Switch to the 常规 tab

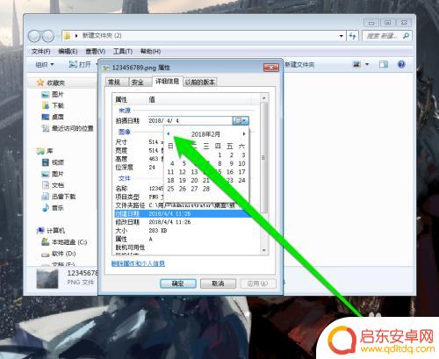point(114,83)
